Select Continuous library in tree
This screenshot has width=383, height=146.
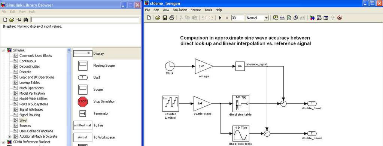(28, 61)
